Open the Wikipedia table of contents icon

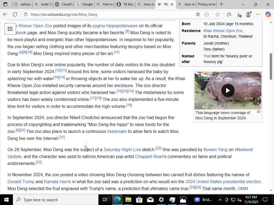click(x=10, y=29)
